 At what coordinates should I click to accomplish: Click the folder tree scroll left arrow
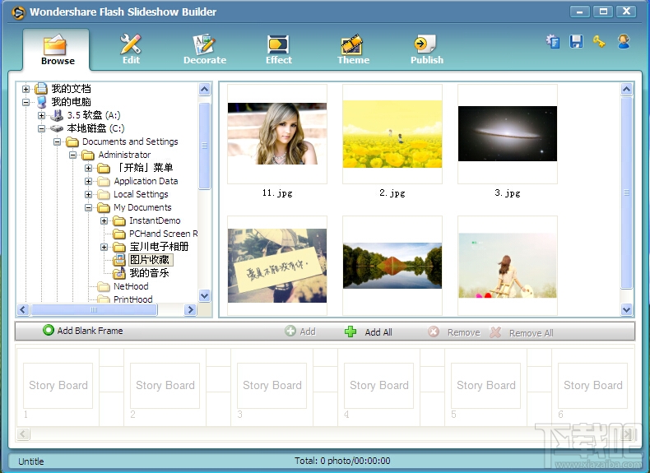23,309
